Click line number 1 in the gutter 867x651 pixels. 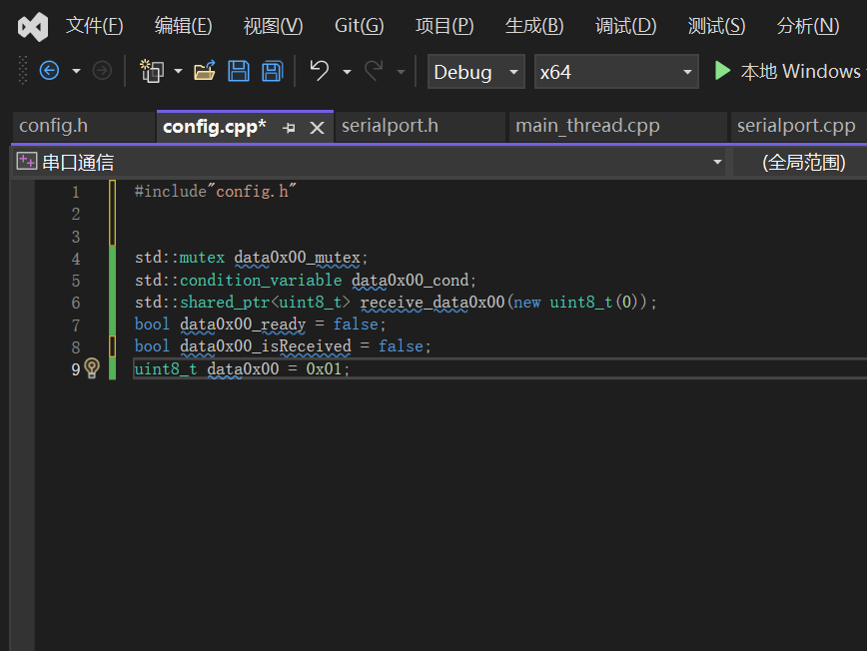76,193
